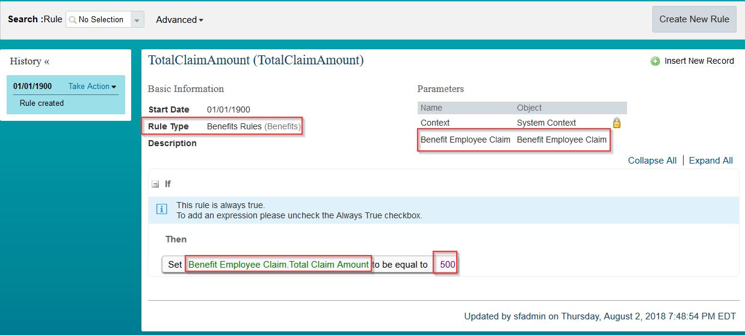The image size is (745, 335).
Task: Click the Create New Rule button
Action: pos(694,19)
